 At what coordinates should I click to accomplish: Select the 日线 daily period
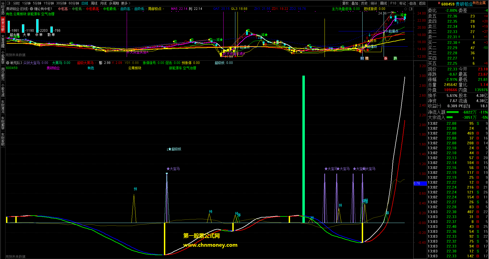pyautogui.click(x=85, y=3)
